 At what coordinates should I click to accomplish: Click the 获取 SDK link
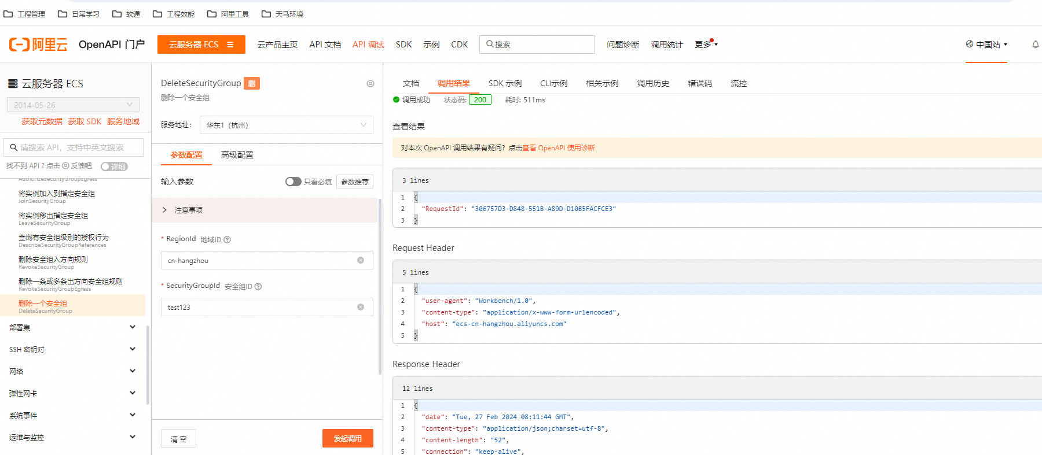85,121
